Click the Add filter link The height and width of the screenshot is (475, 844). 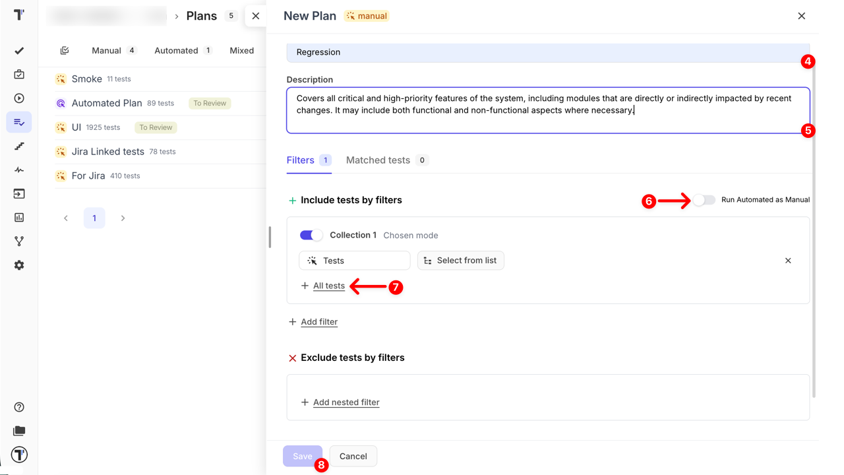click(x=319, y=322)
